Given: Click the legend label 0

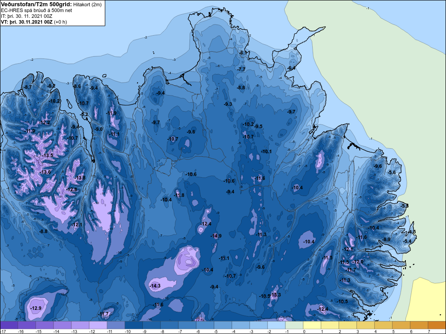Looking at the screenshot, I should tap(304, 331).
